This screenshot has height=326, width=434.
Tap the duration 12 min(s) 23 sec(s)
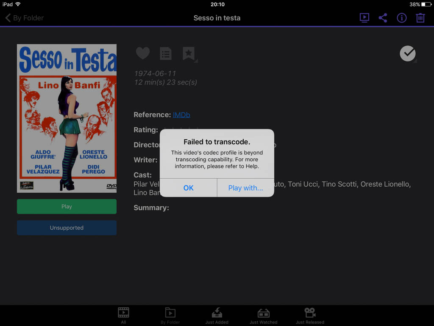tap(166, 82)
